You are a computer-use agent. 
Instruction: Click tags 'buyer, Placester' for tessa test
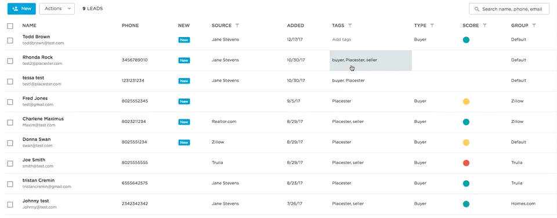[x=348, y=81]
